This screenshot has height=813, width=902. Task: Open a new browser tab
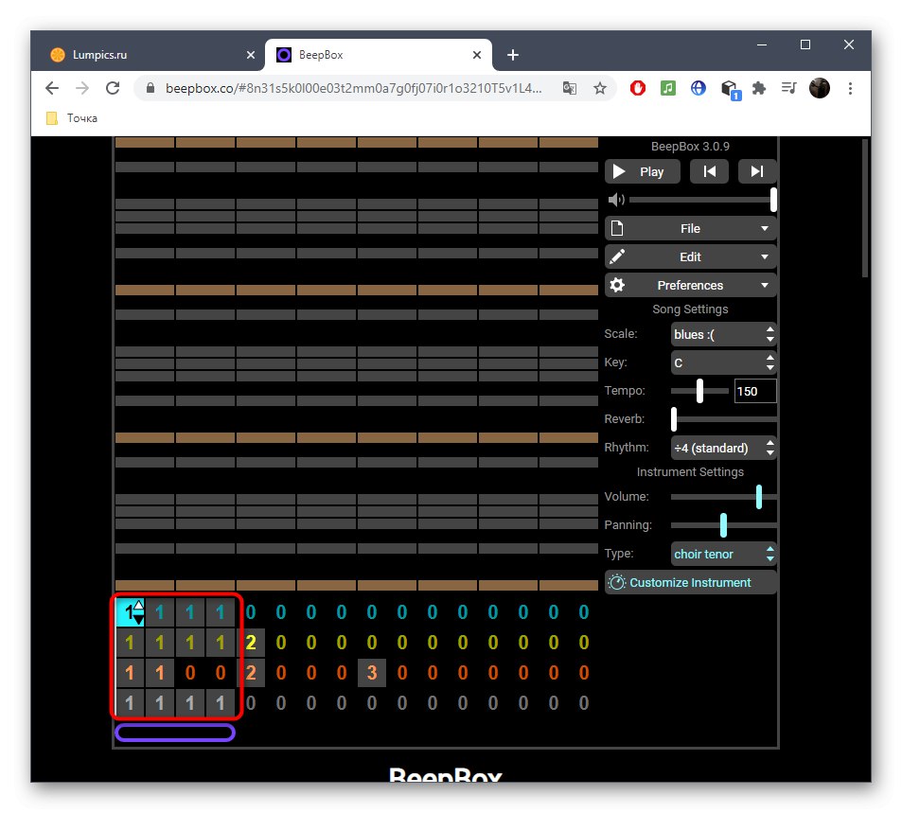click(513, 55)
